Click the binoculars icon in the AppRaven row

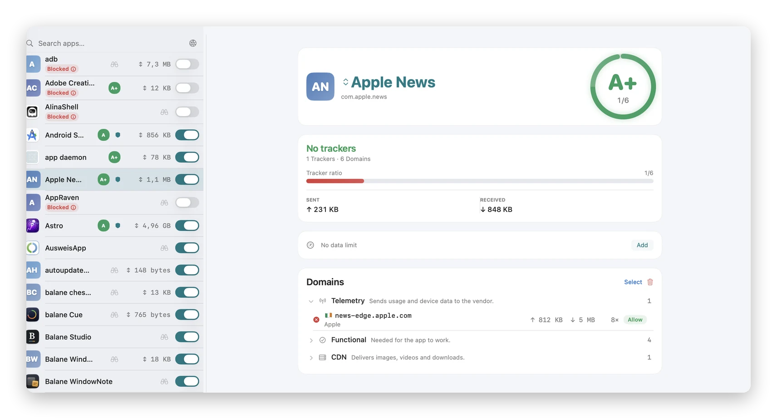tap(164, 202)
